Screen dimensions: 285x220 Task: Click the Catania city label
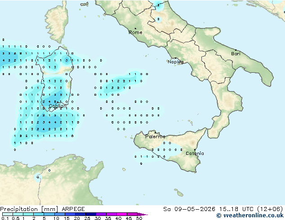pos(195,154)
